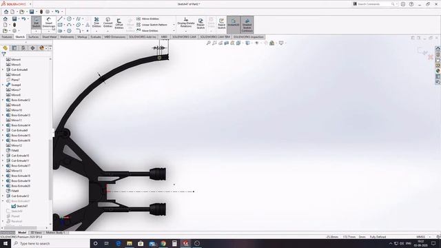Open the Weldments ribbon tab
Screen dimensions: 441x248
tap(67, 37)
